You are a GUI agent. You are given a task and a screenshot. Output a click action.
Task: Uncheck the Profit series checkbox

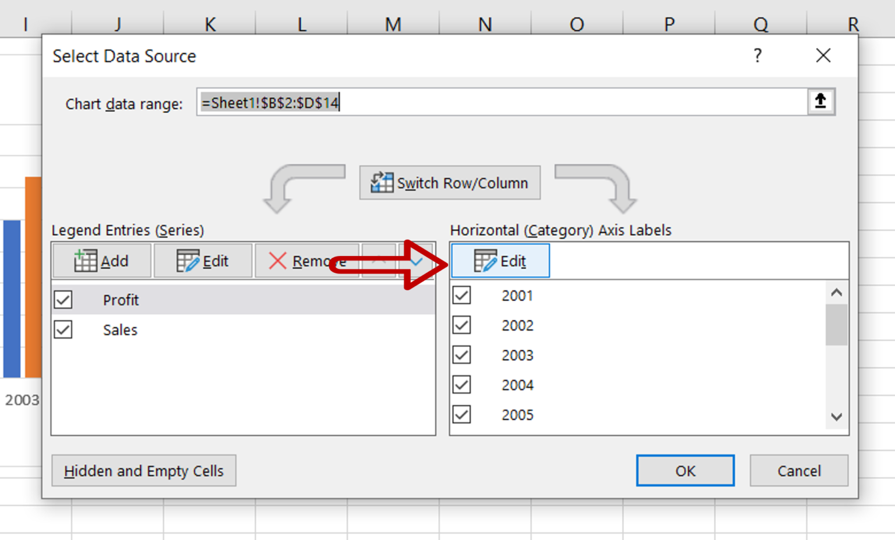tap(62, 299)
